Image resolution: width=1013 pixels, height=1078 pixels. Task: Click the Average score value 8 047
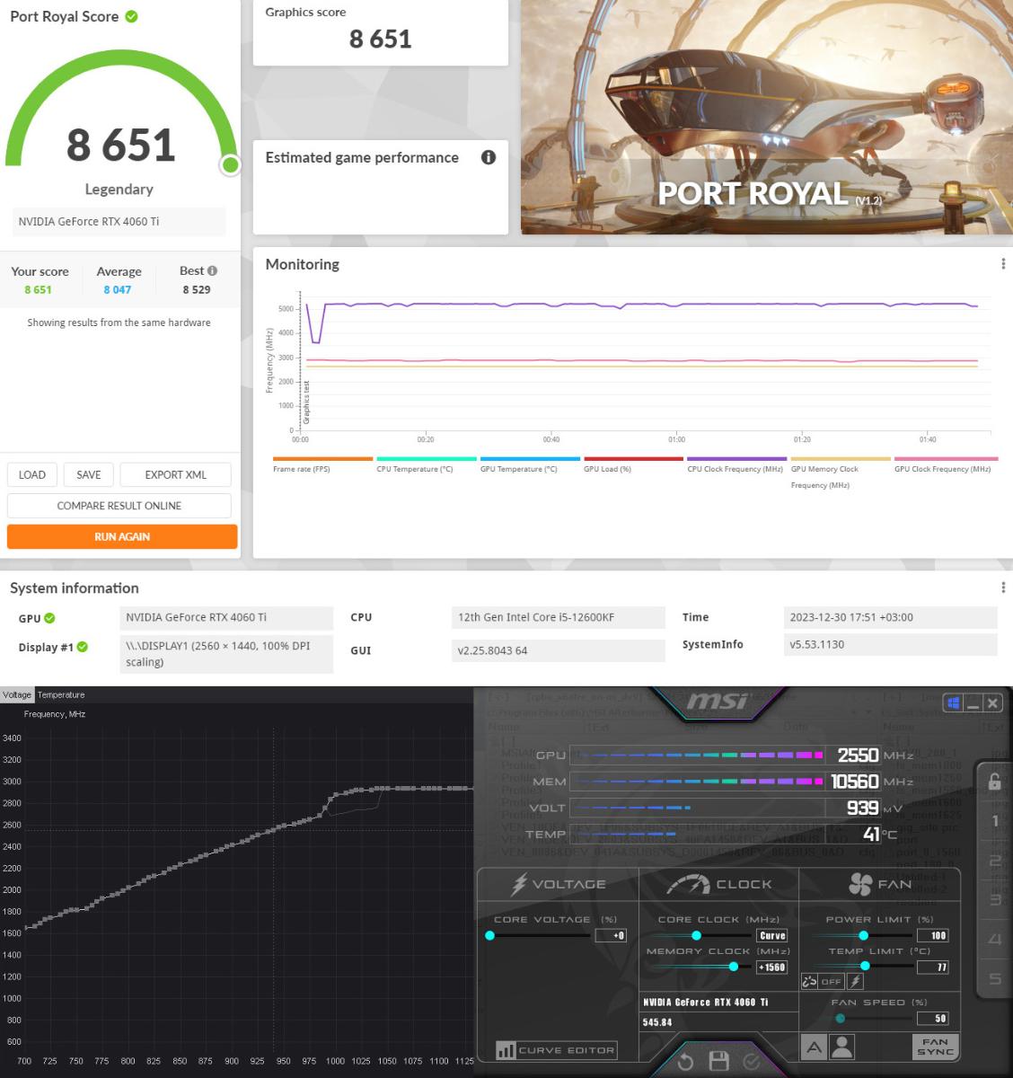[x=117, y=290]
